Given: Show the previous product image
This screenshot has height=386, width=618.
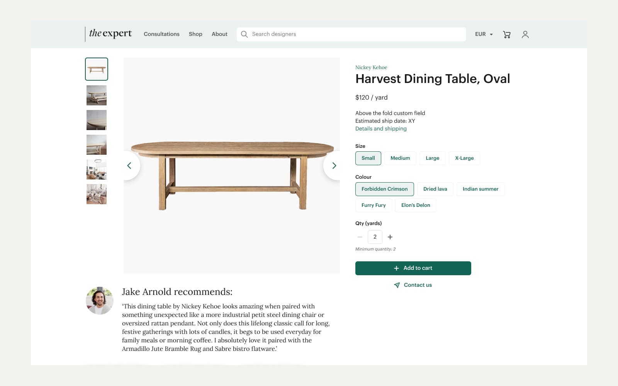Looking at the screenshot, I should [130, 165].
